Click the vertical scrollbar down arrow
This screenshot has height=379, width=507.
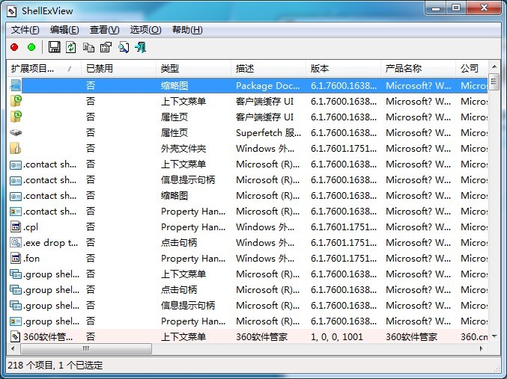[494, 338]
